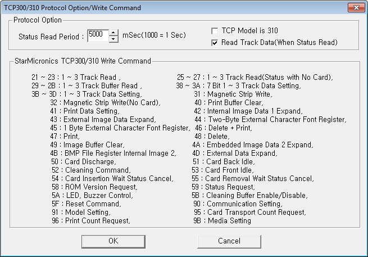368x257 pixels.
Task: Click '5A : LED, Buzzer Control' entry
Action: [92, 196]
